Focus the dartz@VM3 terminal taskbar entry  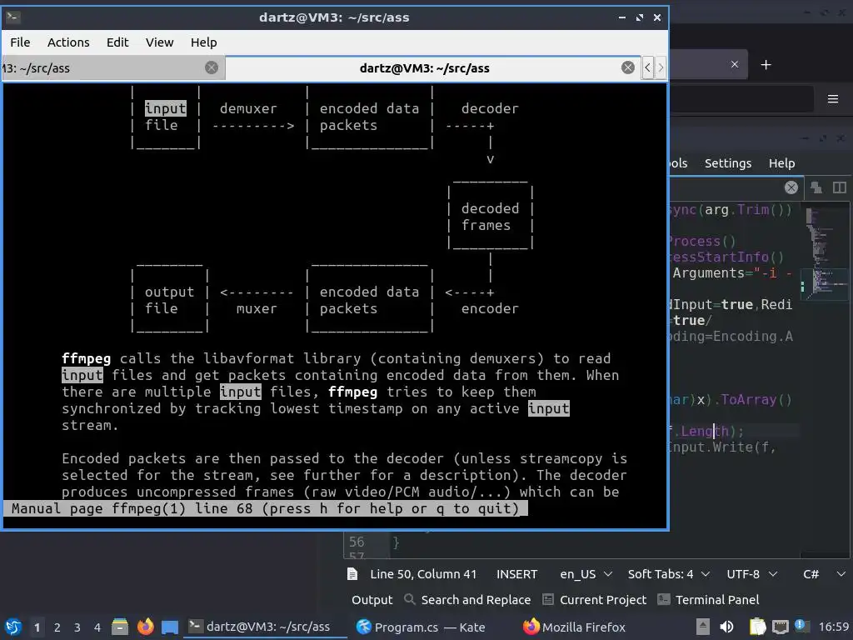265,627
